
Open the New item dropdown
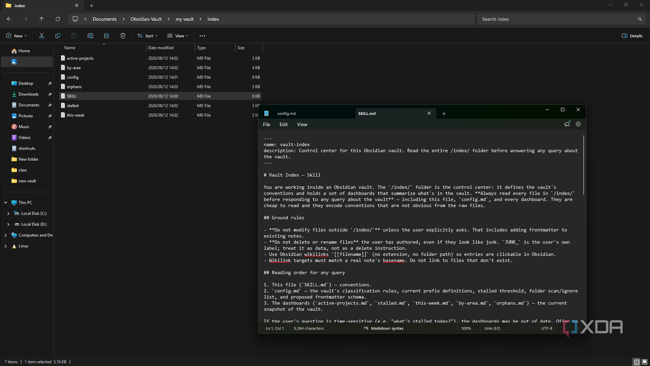click(16, 36)
